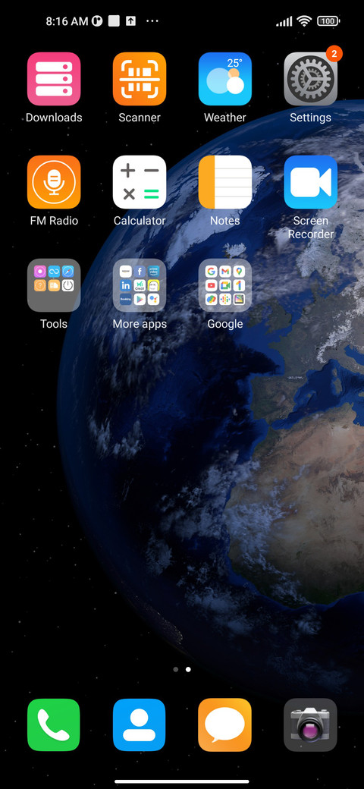Viewport: 364px width, 789px height.
Task: Launch the Camera app in the dock
Action: [310, 725]
